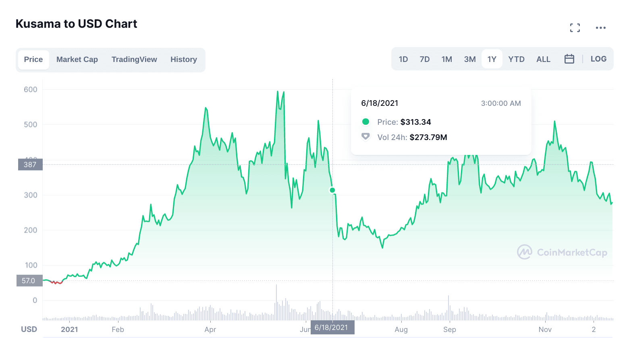This screenshot has height=338, width=629.
Task: Open the calendar date range picker
Action: [x=569, y=59]
